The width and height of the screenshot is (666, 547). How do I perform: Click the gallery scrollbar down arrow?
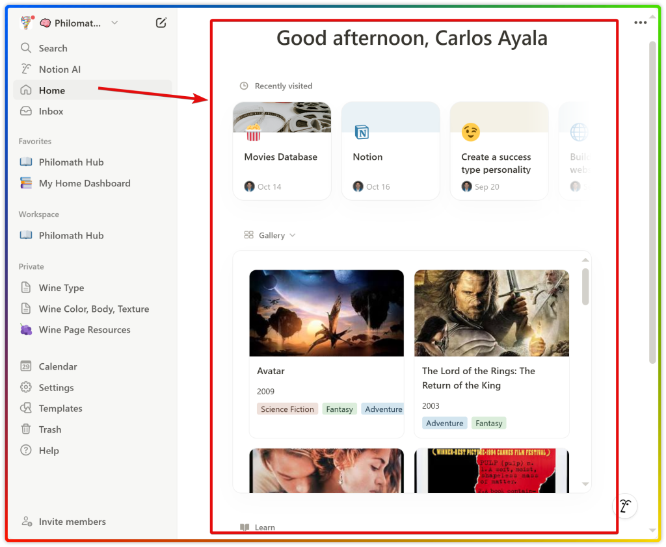tap(585, 484)
